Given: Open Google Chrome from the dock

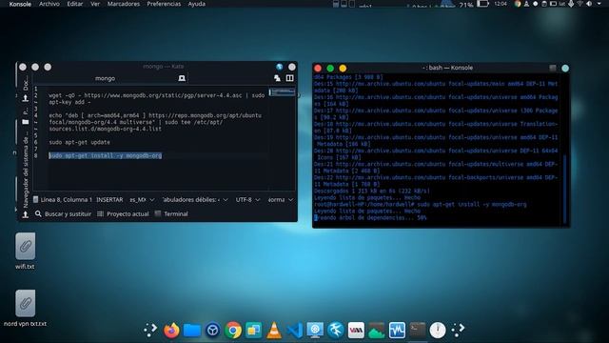Looking at the screenshot, I should [233, 331].
